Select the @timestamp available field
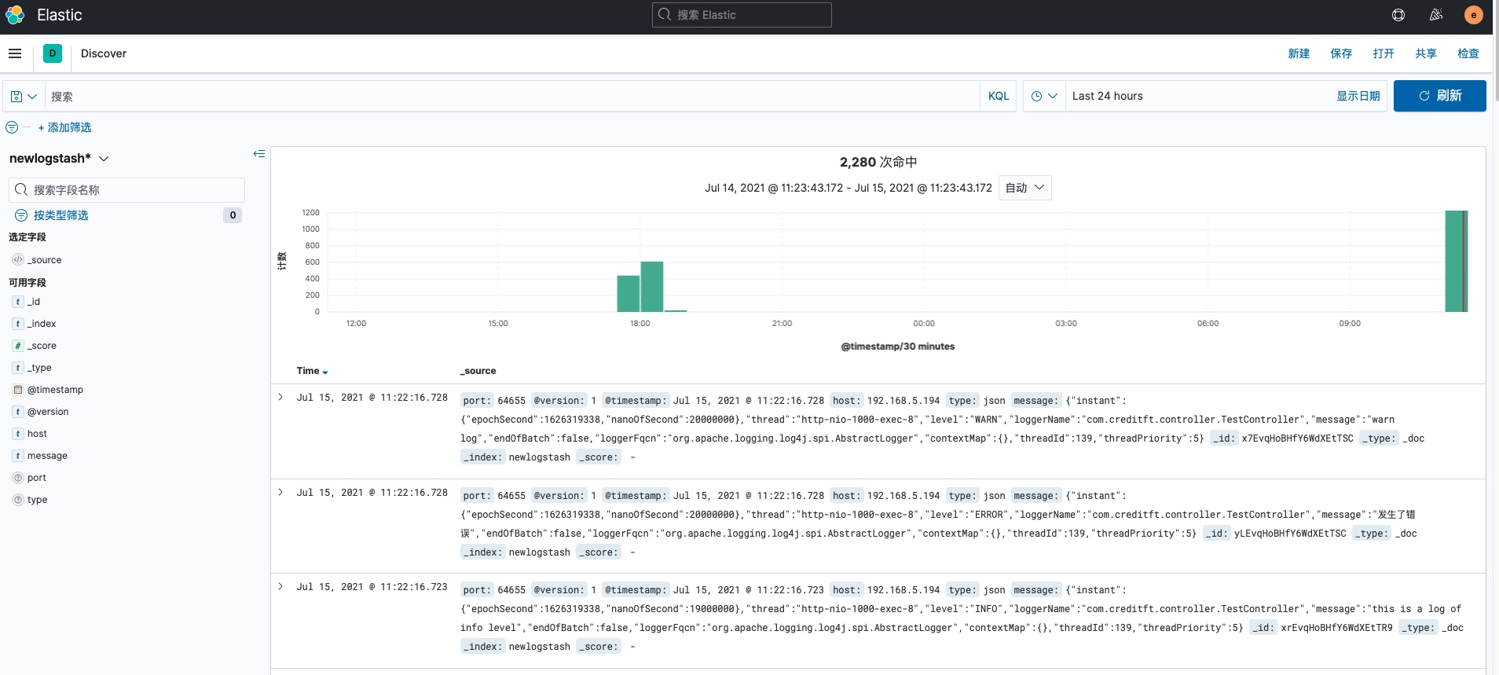Image resolution: width=1499 pixels, height=675 pixels. (x=55, y=390)
